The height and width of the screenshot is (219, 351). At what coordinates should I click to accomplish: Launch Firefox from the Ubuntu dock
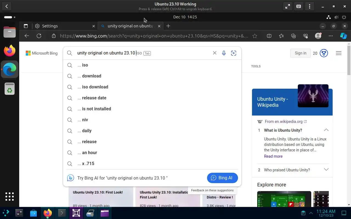point(10,51)
